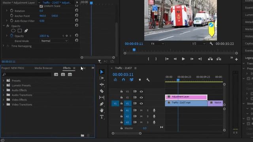253x142 pixels.
Task: Switch to Media Browser tab
Action: [43, 68]
